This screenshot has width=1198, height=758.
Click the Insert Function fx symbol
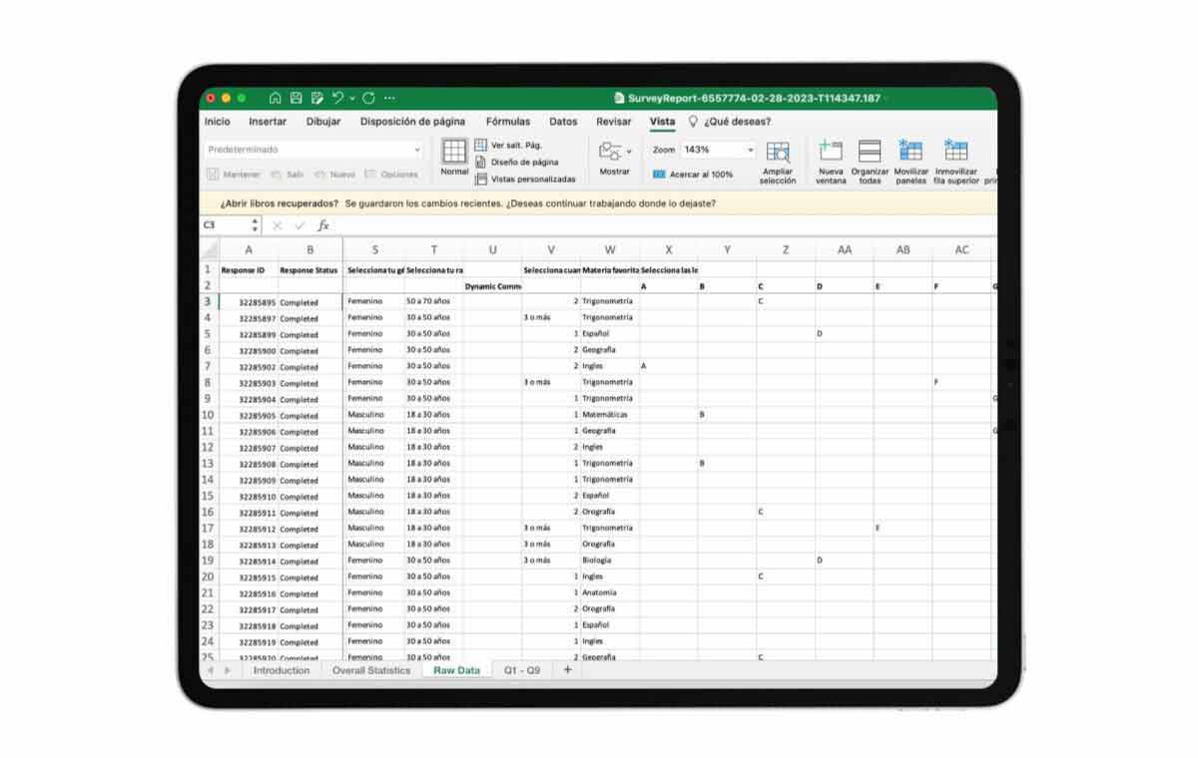(322, 225)
